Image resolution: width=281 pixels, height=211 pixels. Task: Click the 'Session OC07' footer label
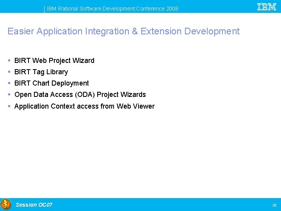coord(34,205)
